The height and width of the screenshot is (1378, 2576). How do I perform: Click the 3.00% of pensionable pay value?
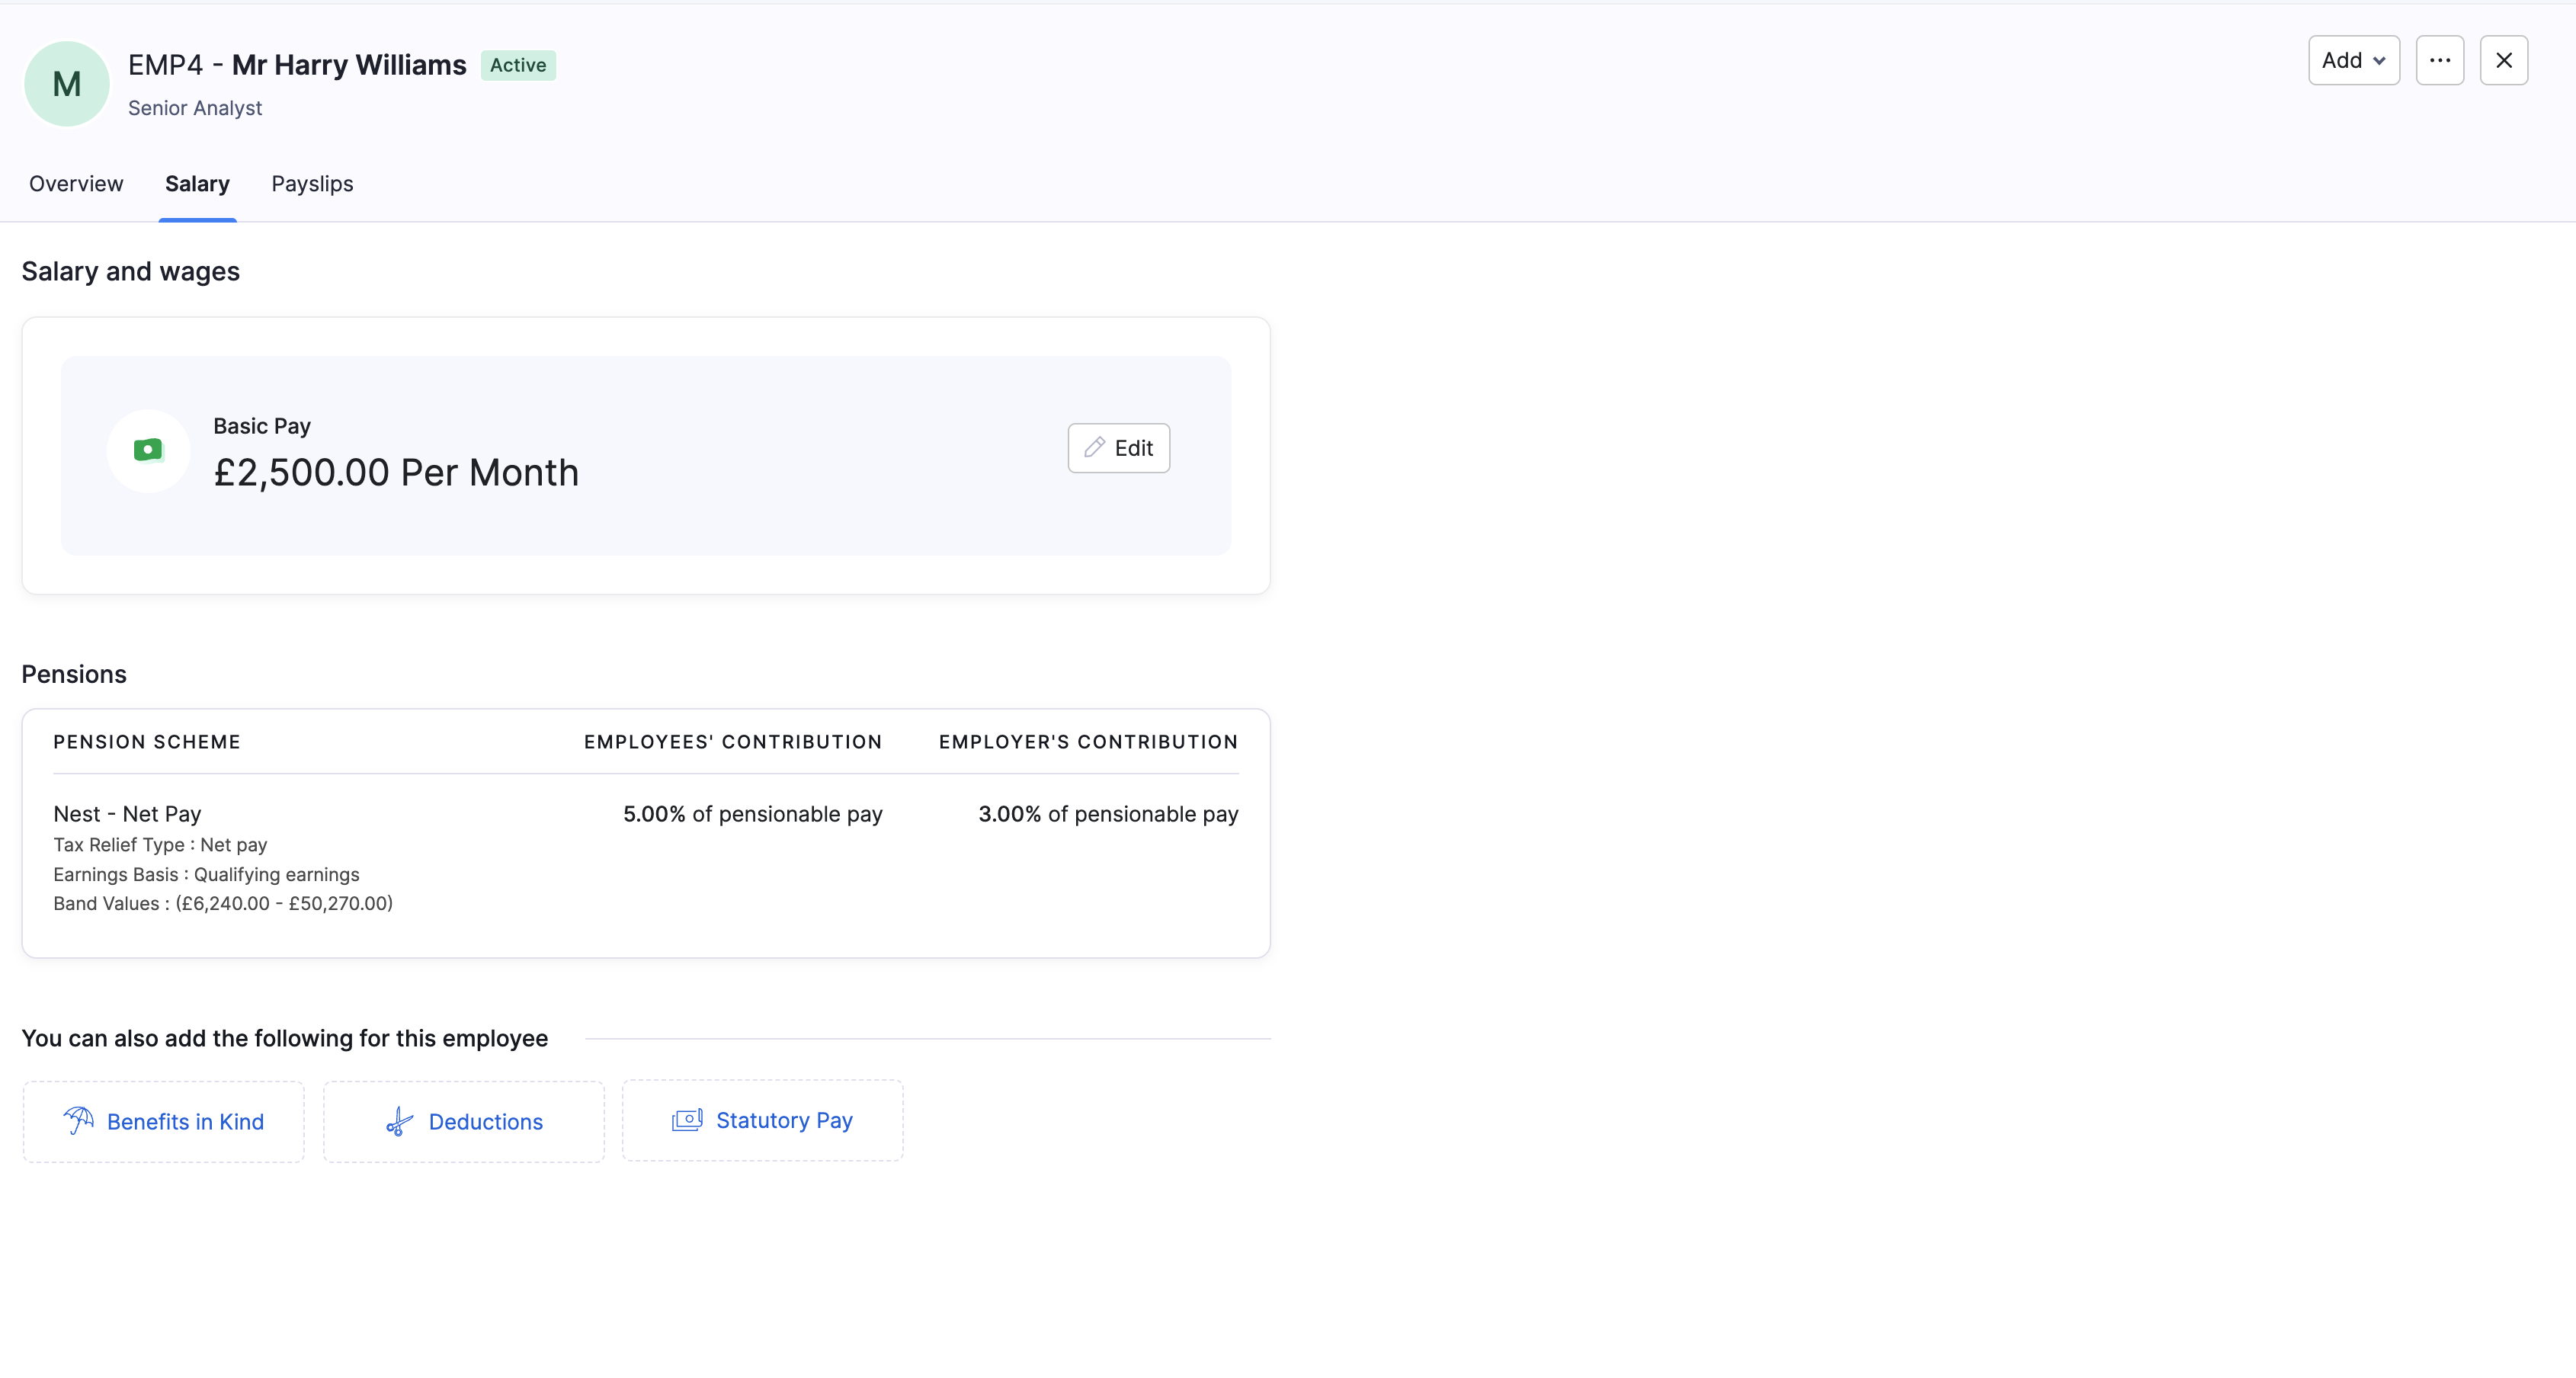point(1108,814)
